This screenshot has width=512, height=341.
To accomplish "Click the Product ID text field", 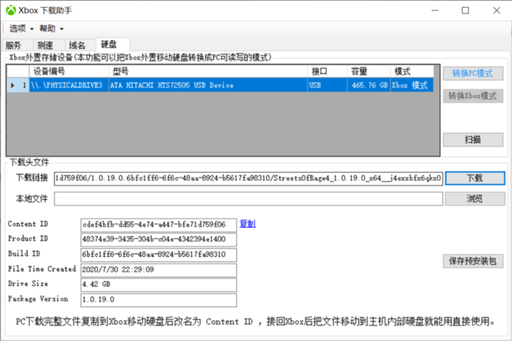I will click(x=158, y=239).
